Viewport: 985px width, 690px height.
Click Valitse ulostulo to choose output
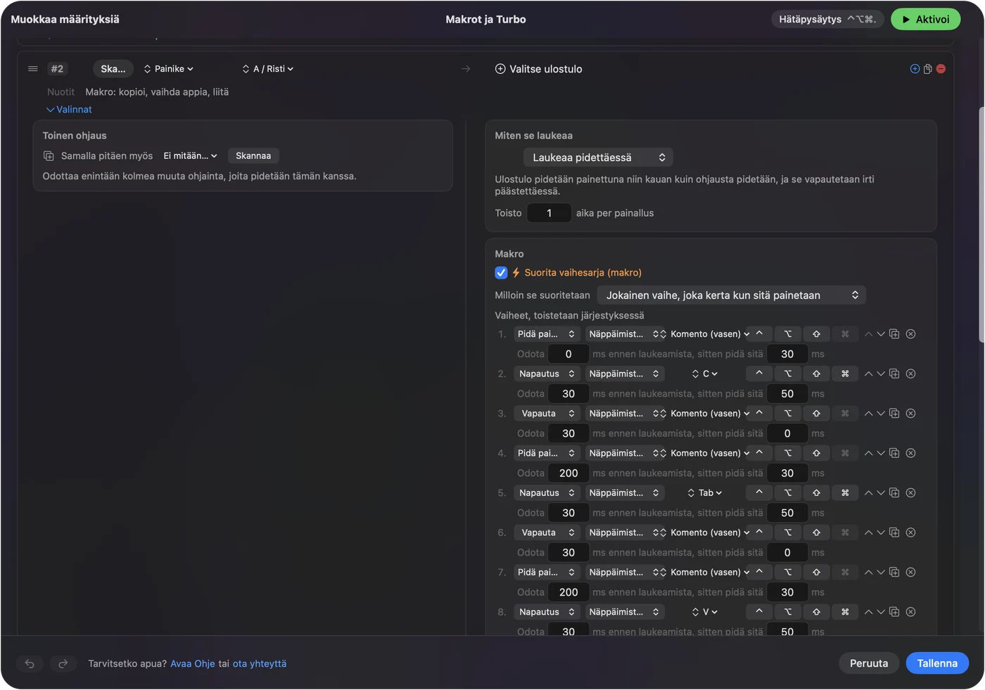(x=539, y=69)
